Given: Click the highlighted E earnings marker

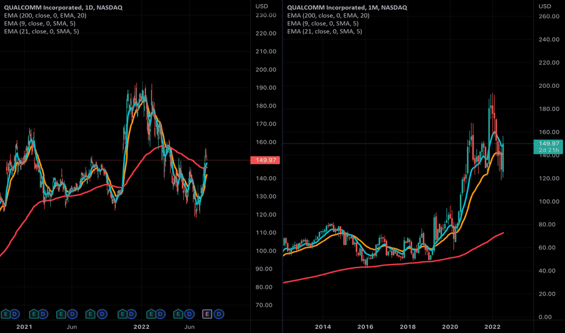Looking at the screenshot, I should pos(207,314).
